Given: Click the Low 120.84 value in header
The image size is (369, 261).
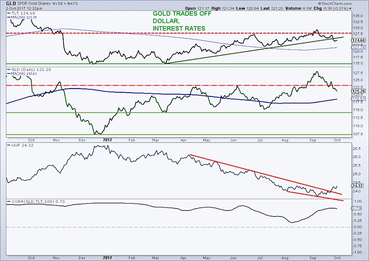Looking at the screenshot, I should coord(246,8).
